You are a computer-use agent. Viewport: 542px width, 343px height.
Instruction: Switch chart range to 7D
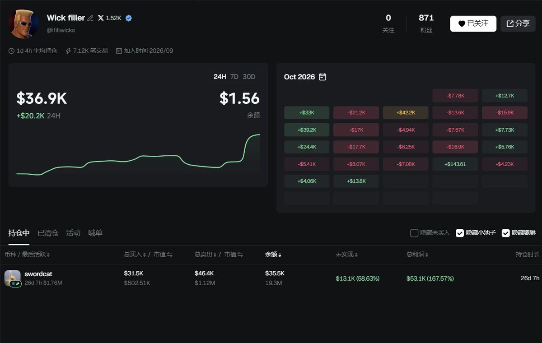click(234, 77)
